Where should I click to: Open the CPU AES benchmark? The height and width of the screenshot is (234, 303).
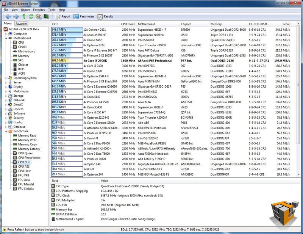click(x=24, y=166)
